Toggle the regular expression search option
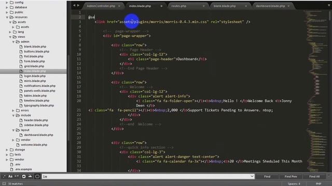332x186 pixels. (4, 176)
